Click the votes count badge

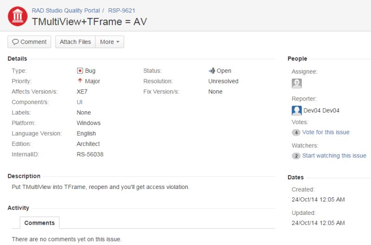pyautogui.click(x=296, y=132)
